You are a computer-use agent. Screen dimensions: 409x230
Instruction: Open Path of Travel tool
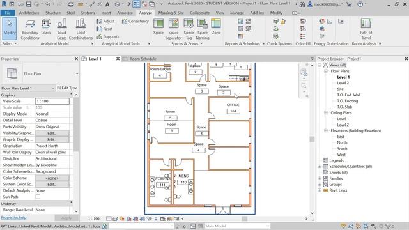pyautogui.click(x=366, y=29)
